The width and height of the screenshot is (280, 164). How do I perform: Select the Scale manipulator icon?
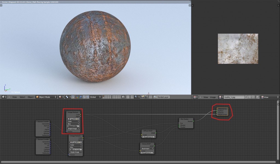87,97
